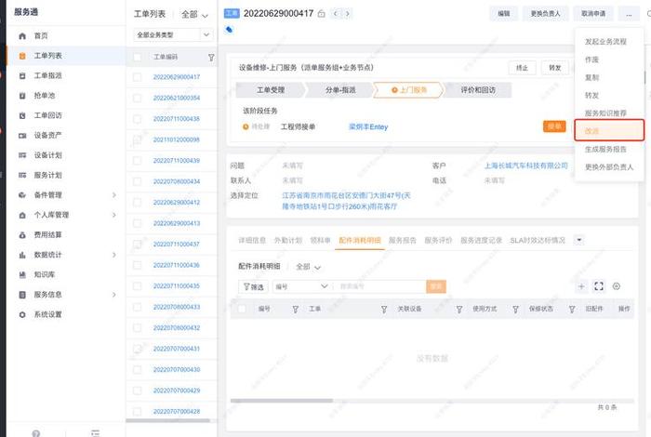The height and width of the screenshot is (437, 651).
Task: Check the box for order 20220711000439
Action: pos(137,161)
